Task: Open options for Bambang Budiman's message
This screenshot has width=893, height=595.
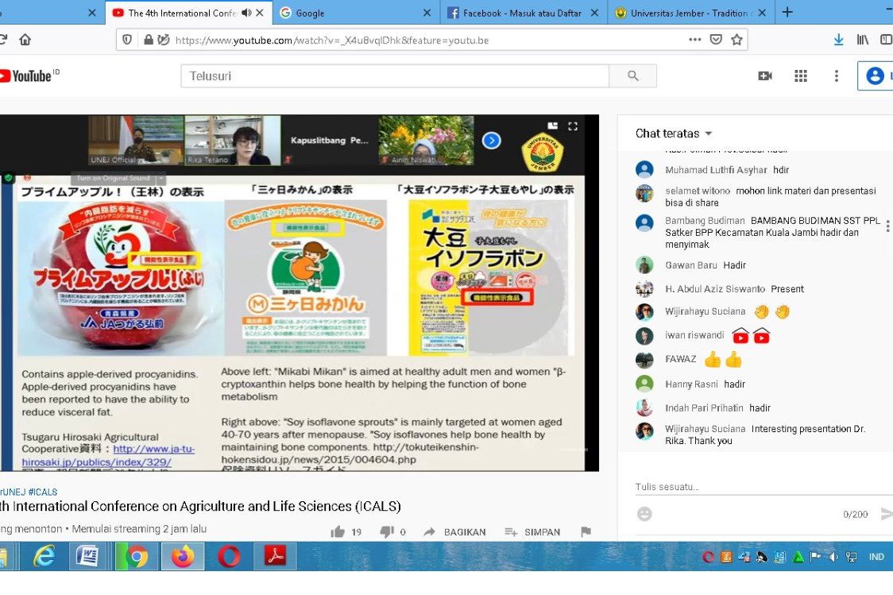Action: click(887, 226)
